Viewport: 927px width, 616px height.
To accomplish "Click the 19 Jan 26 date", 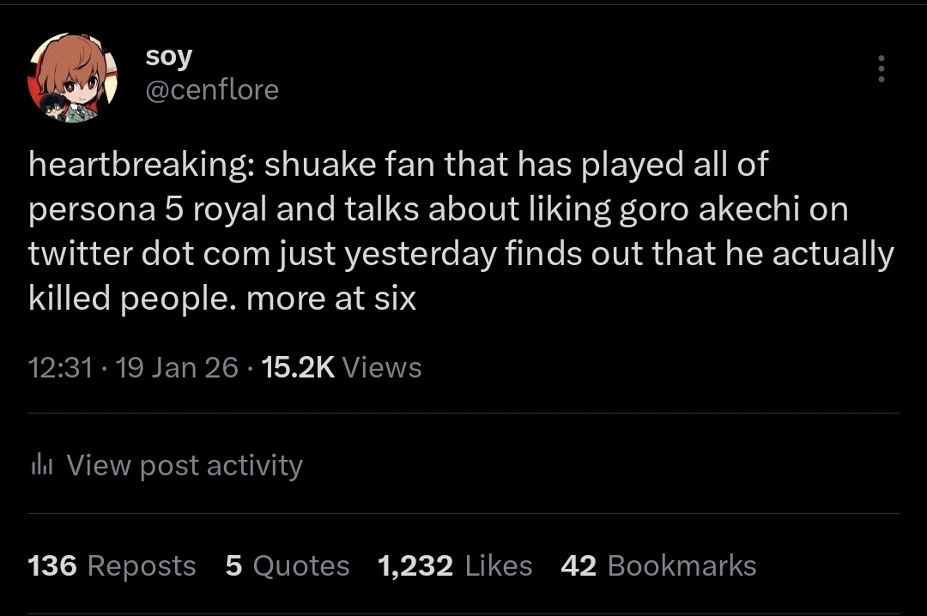I will click(x=176, y=367).
